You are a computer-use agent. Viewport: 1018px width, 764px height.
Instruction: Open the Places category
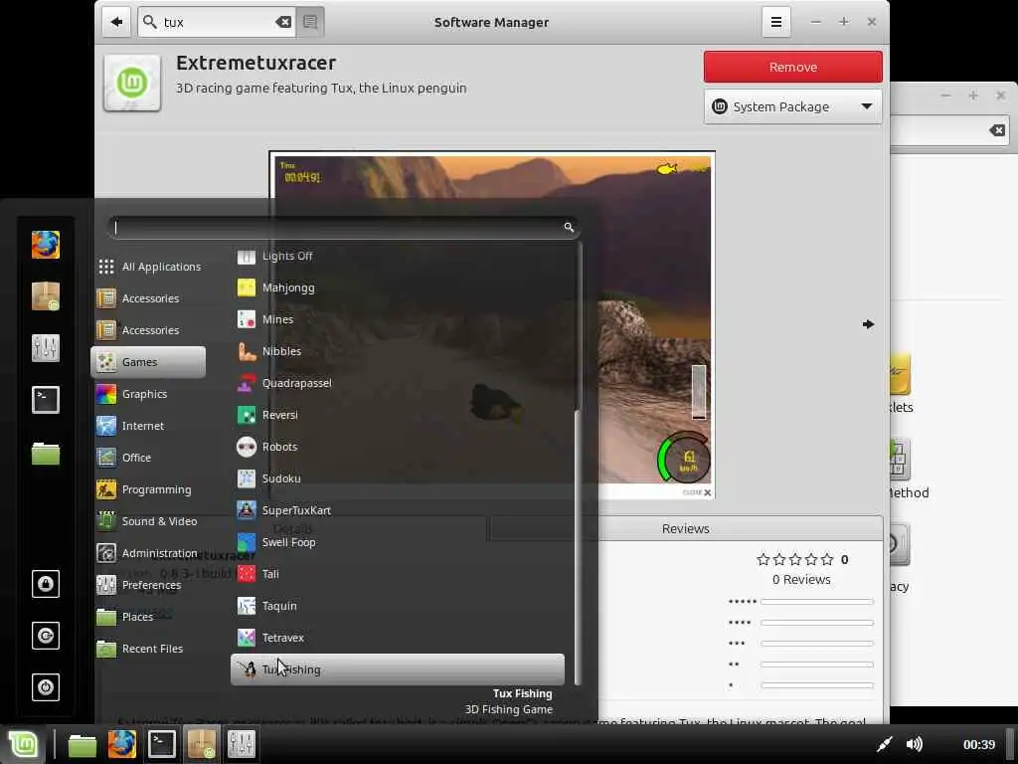point(149,617)
